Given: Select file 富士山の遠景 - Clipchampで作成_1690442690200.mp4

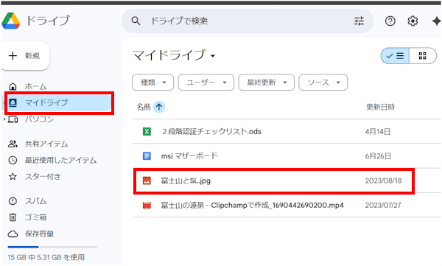Looking at the screenshot, I should [287, 205].
